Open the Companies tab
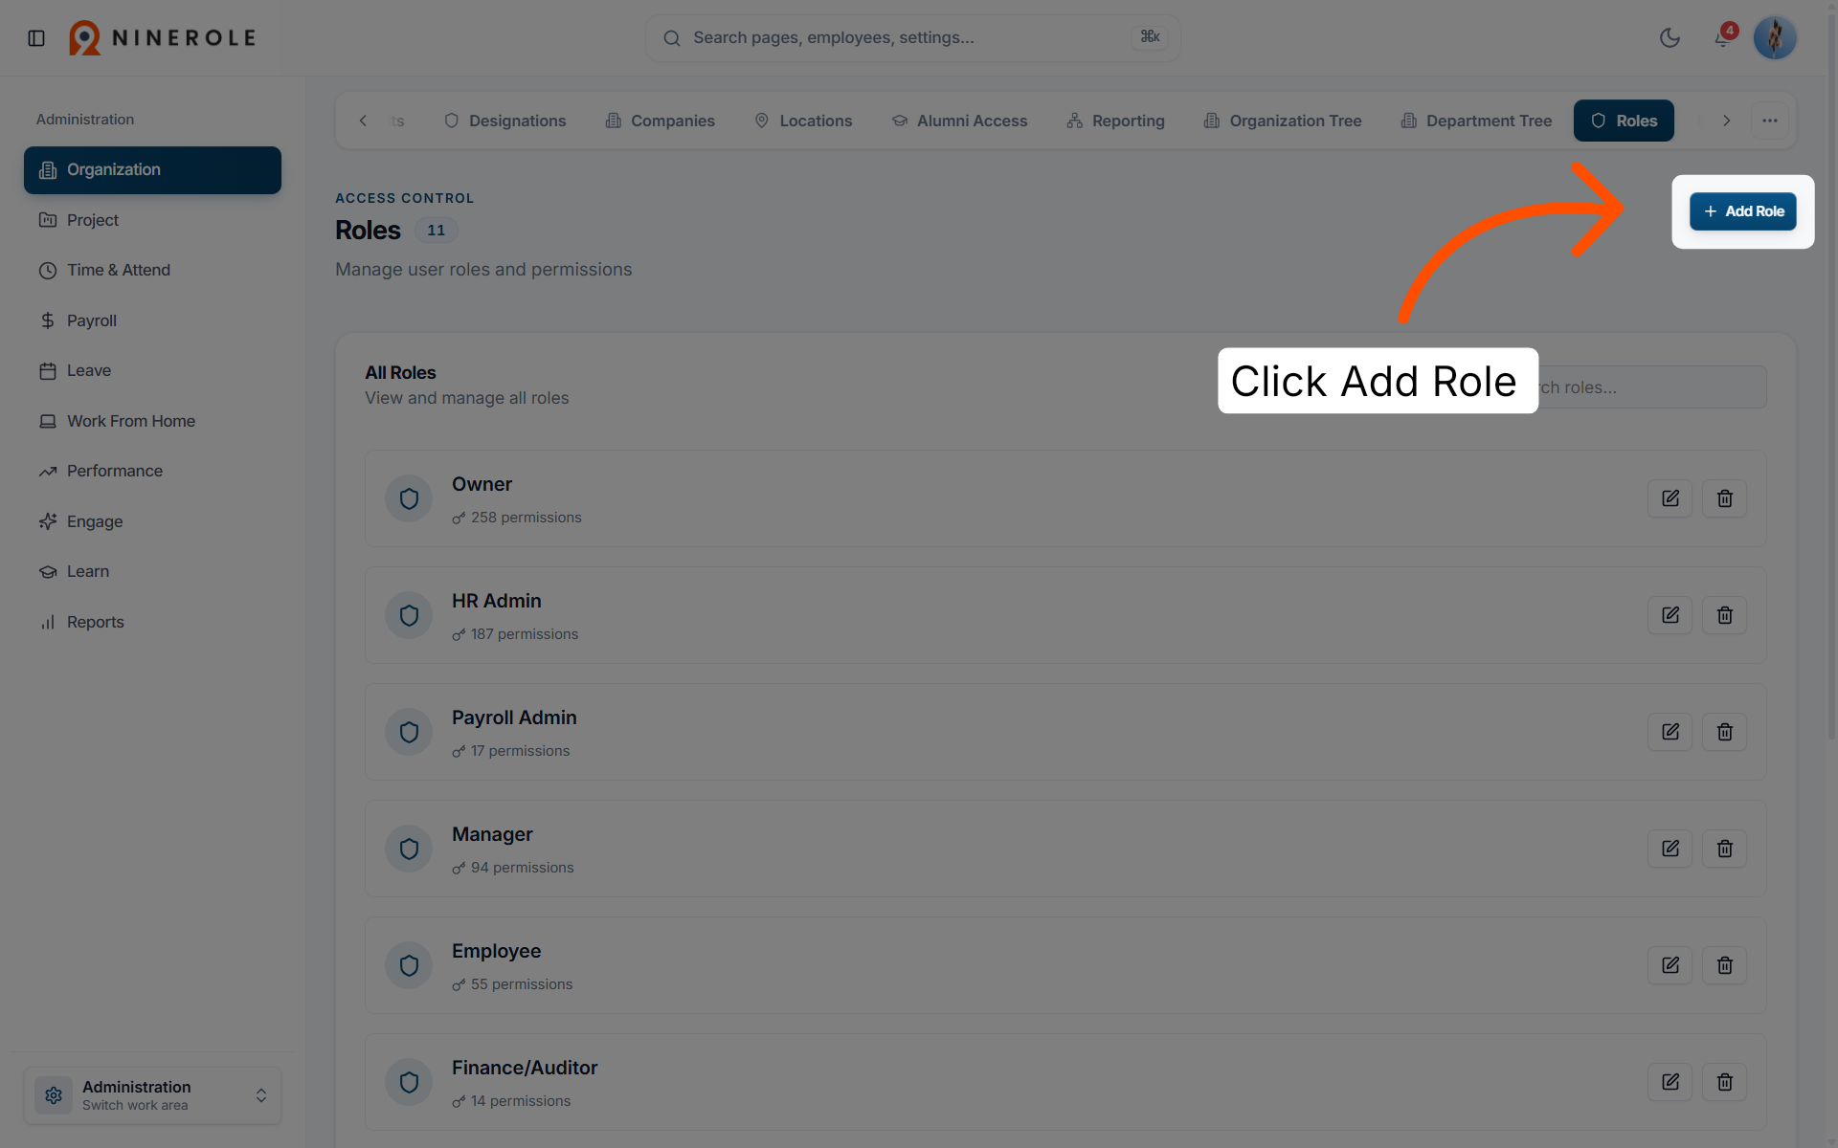 coord(661,121)
